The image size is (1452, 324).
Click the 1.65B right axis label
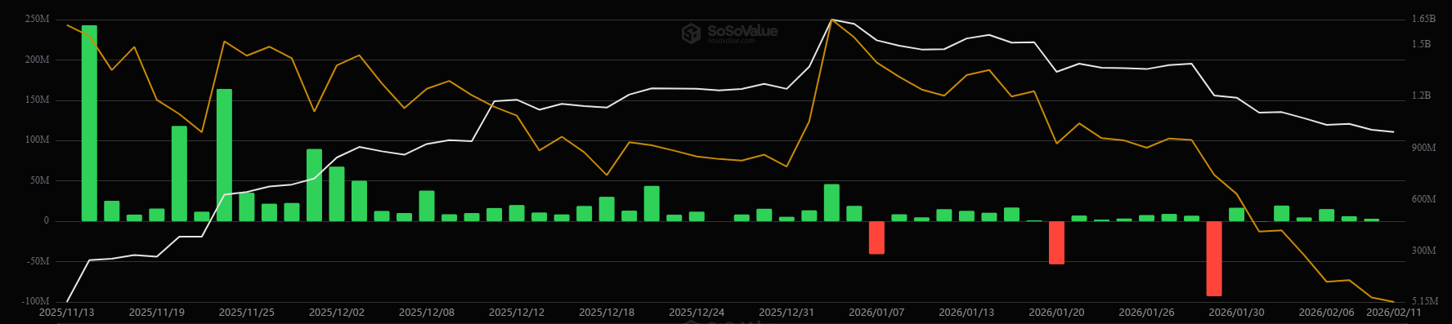click(1423, 19)
